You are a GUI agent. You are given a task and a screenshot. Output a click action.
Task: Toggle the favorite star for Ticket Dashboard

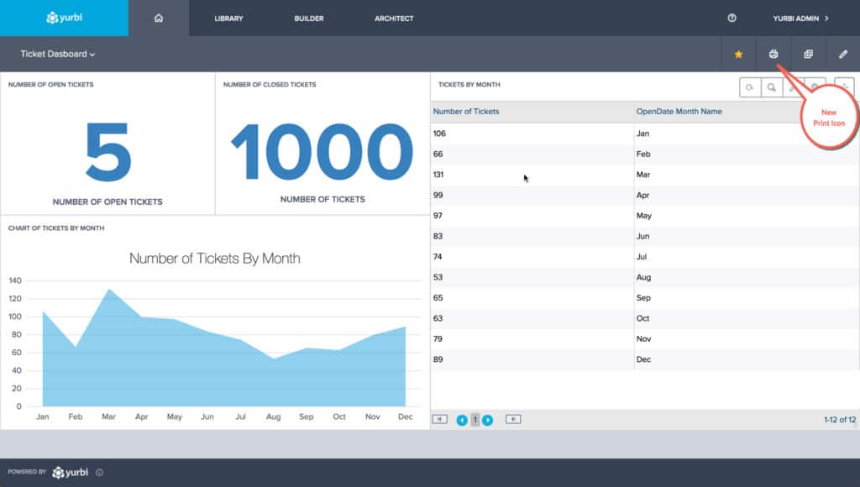(737, 53)
